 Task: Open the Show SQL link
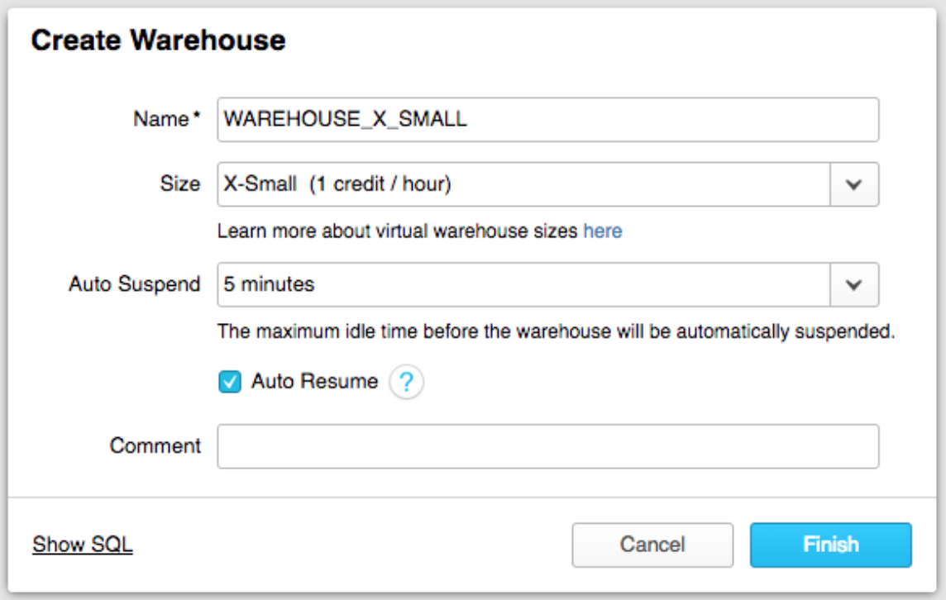point(83,545)
